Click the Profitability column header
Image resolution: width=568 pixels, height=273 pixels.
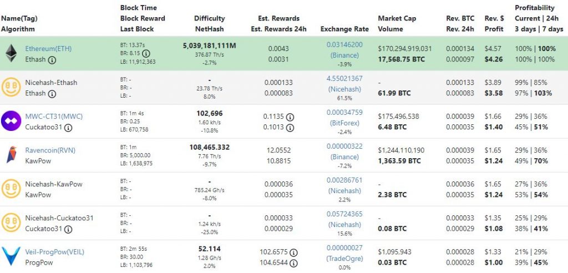coord(534,8)
